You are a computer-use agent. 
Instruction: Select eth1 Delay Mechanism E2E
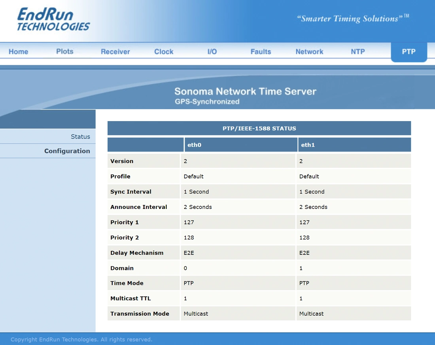tap(304, 252)
